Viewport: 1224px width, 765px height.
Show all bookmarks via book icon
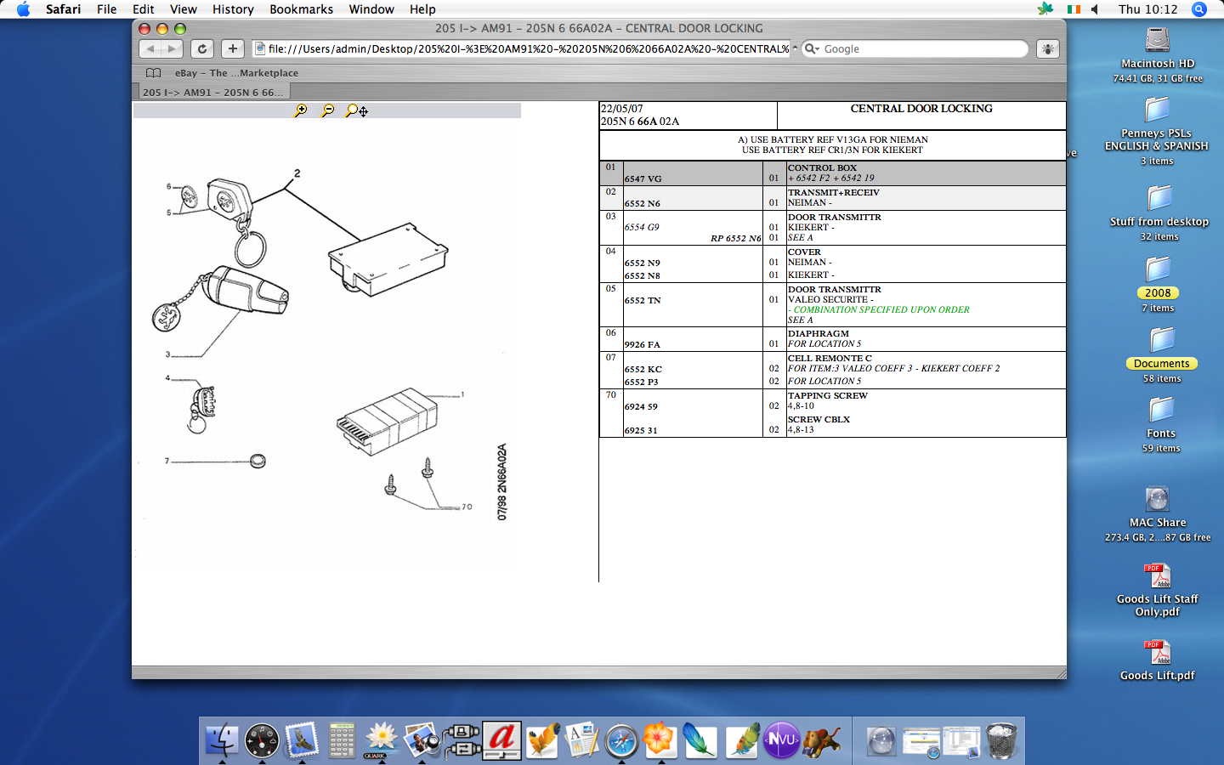[x=153, y=73]
